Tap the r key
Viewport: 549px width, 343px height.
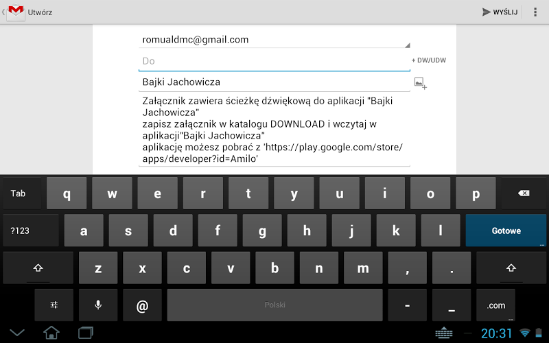(203, 193)
